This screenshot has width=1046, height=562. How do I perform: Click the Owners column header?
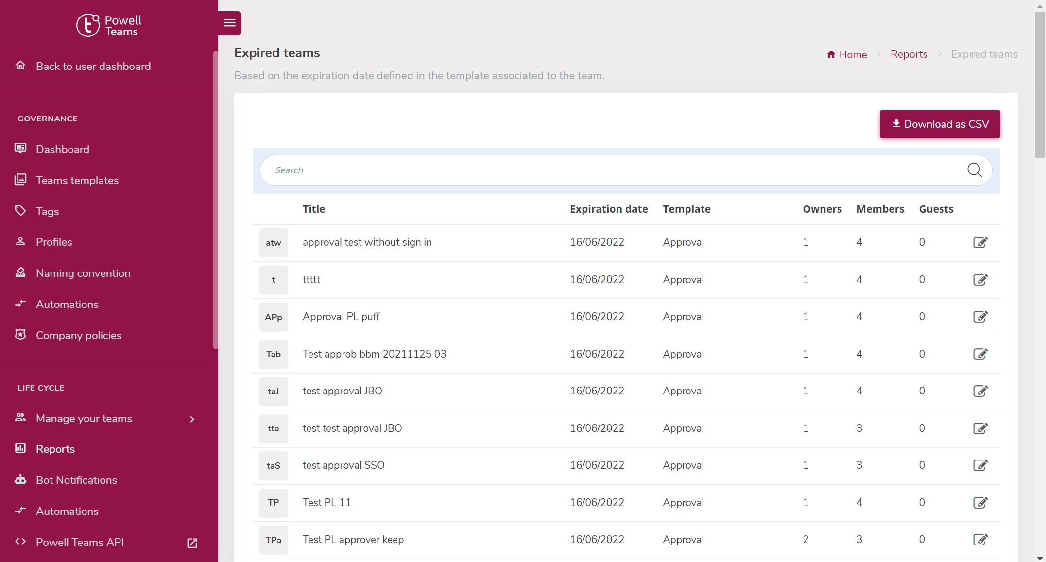pos(822,209)
